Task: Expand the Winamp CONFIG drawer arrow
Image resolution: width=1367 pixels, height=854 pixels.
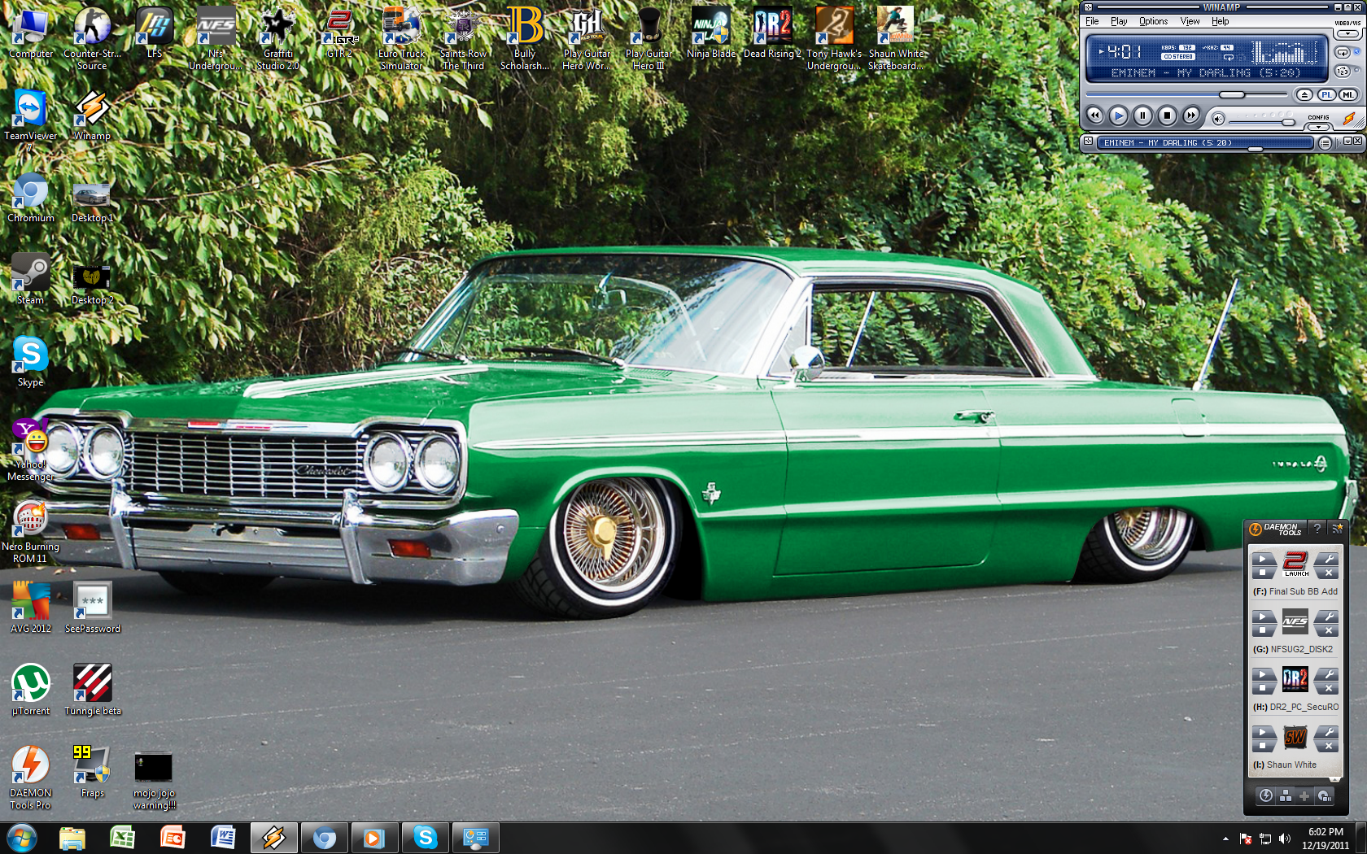Action: [x=1318, y=127]
